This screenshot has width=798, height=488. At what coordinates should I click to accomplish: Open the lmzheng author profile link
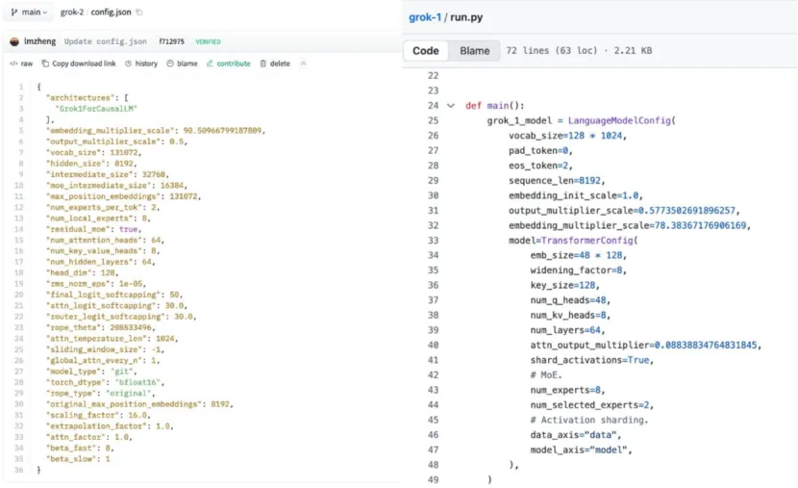tap(40, 41)
